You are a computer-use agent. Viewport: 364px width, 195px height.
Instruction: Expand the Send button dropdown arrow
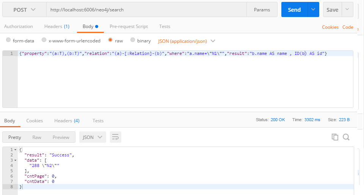313,9
